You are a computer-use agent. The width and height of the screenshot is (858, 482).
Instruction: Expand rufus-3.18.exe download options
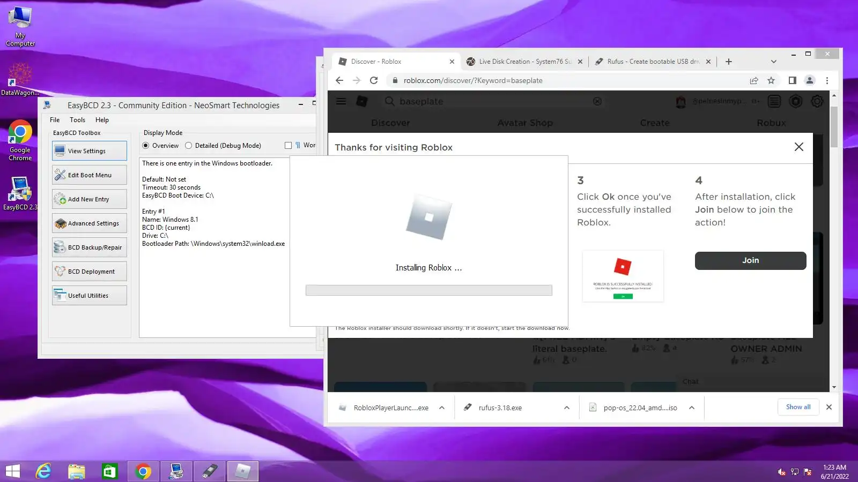tap(566, 408)
